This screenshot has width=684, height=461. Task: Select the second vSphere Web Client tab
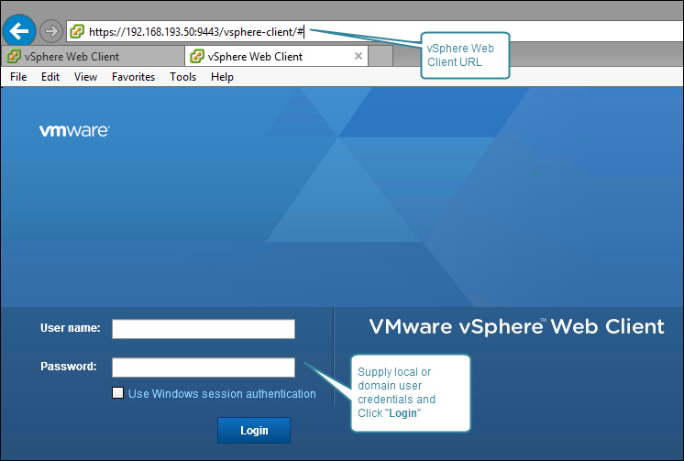click(x=277, y=56)
